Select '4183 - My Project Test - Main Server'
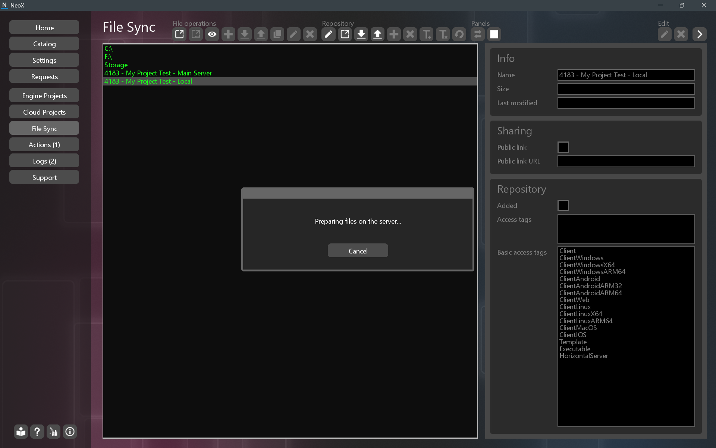 click(x=158, y=73)
